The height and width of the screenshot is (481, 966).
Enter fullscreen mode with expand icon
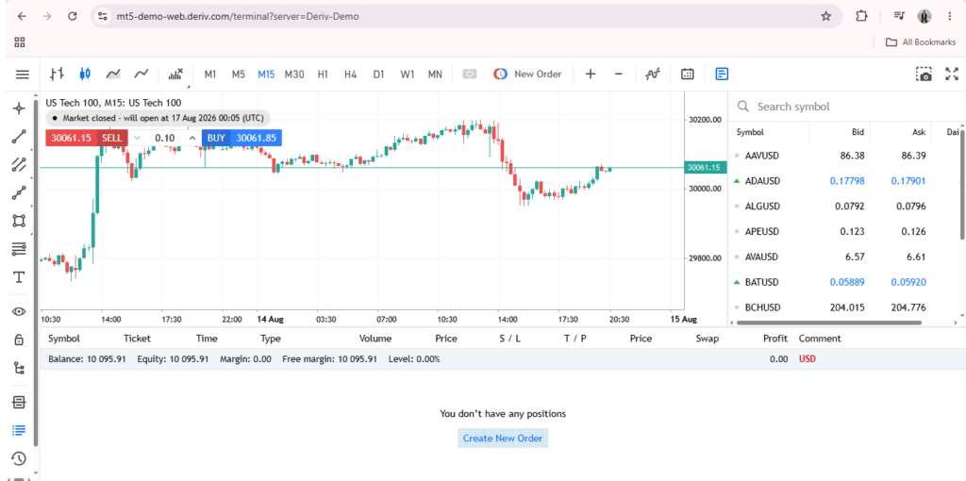point(952,75)
